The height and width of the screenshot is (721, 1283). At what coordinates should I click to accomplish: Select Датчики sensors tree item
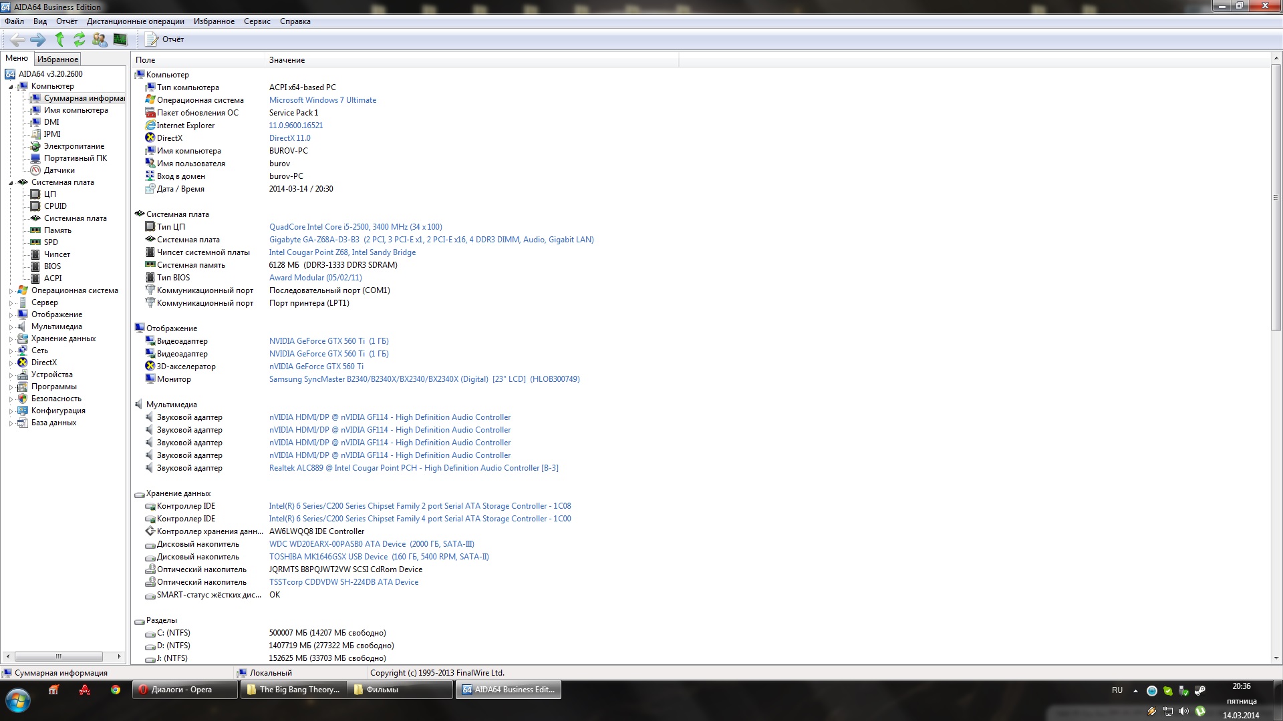click(x=59, y=170)
